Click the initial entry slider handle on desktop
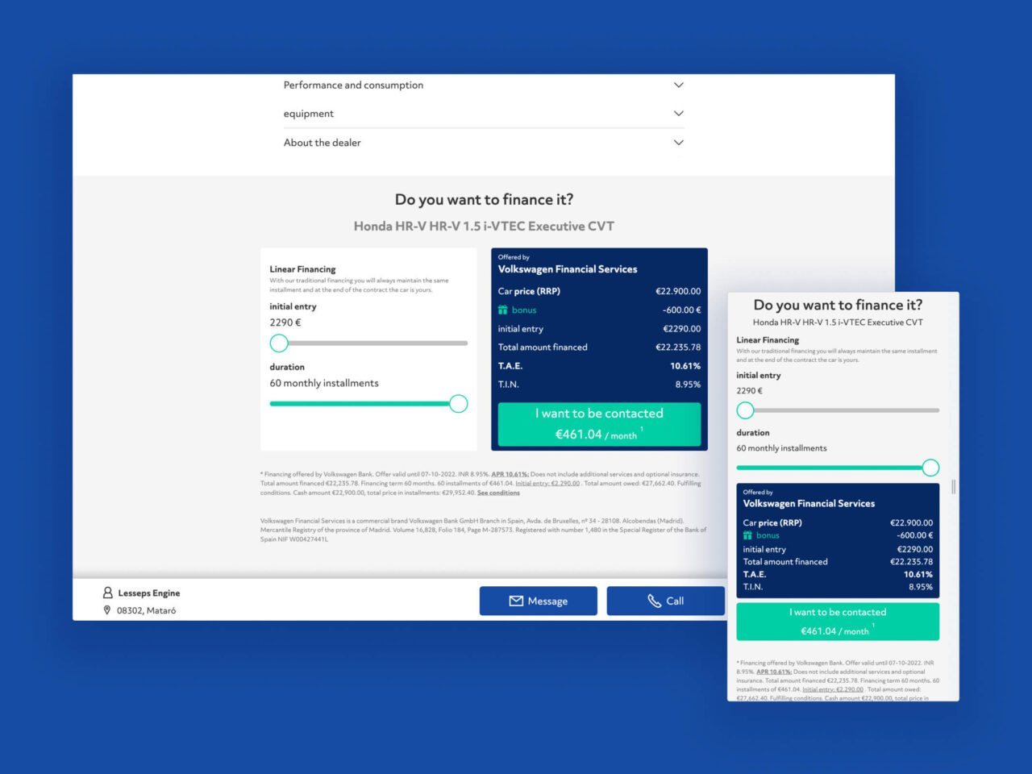The height and width of the screenshot is (774, 1032). (x=279, y=343)
